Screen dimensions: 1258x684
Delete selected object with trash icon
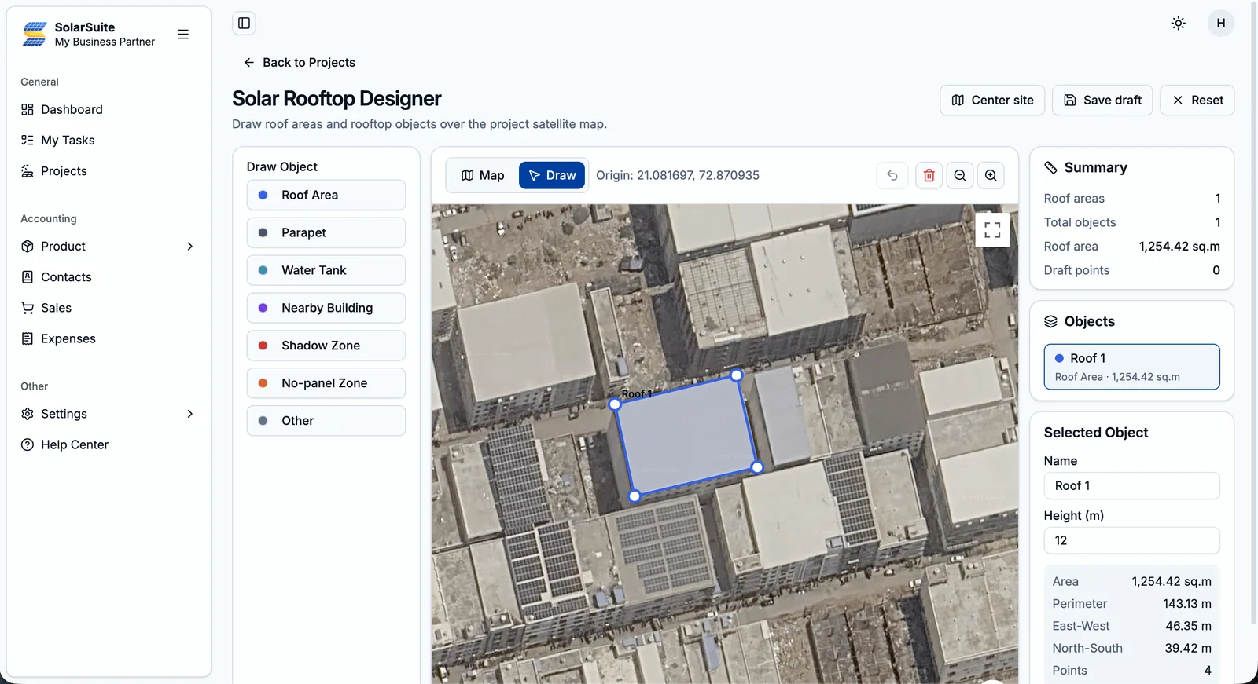click(x=929, y=175)
